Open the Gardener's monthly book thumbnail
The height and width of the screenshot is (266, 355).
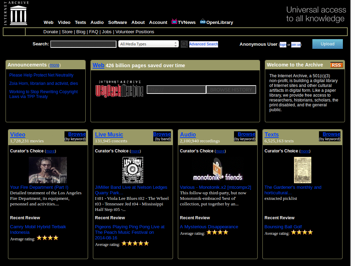[x=302, y=170]
